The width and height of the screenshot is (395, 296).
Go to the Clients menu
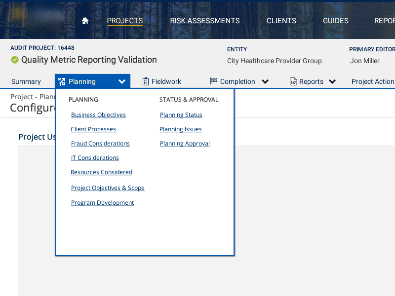click(x=281, y=21)
